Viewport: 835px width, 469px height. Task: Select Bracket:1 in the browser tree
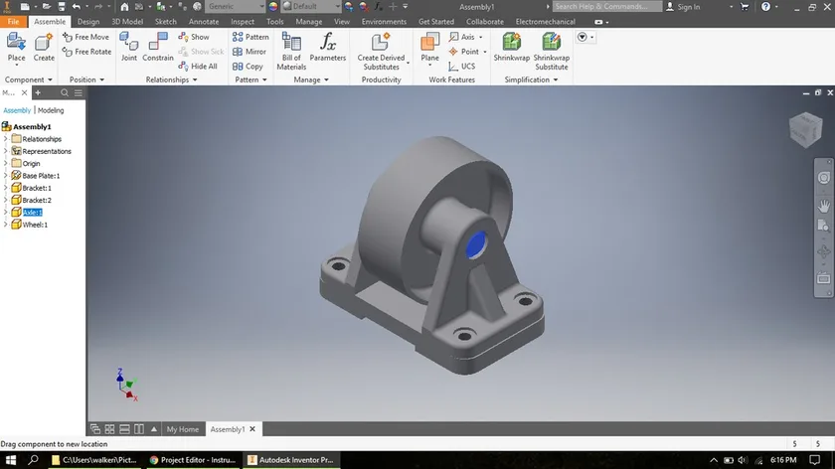click(x=37, y=188)
